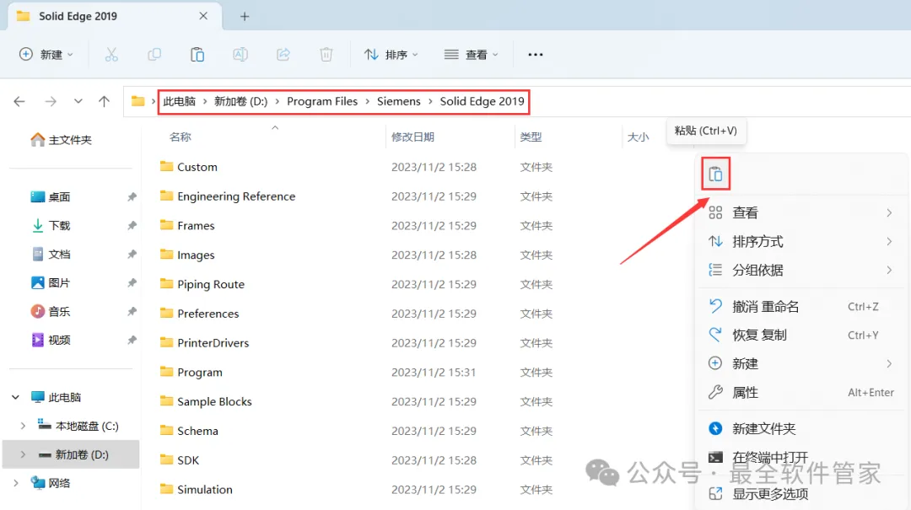The height and width of the screenshot is (510, 911).
Task: Open 分组依据 submenu in context menu
Action: 800,270
